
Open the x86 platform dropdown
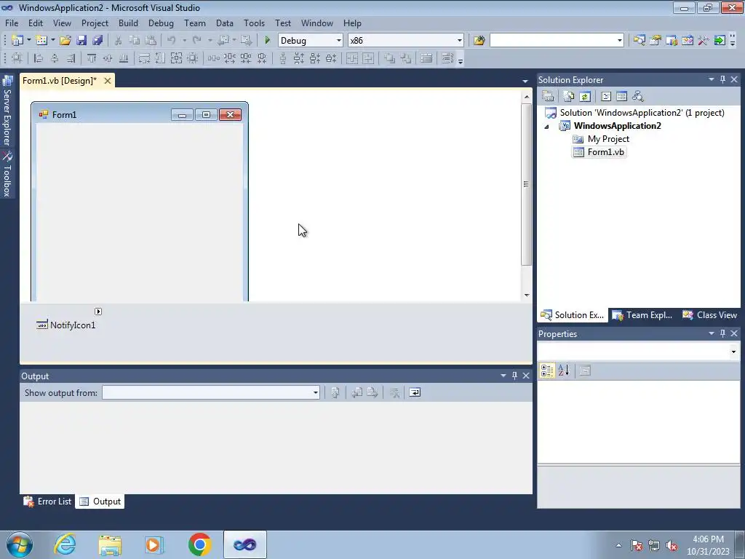point(460,41)
